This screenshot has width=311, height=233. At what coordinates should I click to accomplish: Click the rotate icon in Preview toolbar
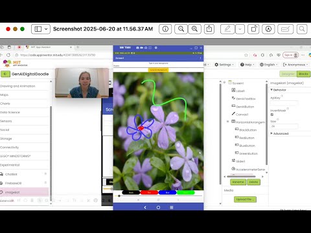pyautogui.click(x=253, y=29)
